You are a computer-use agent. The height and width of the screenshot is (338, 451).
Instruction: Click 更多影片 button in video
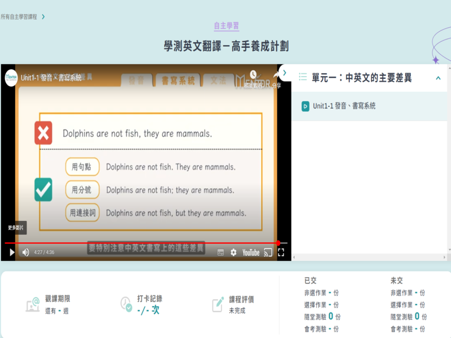[x=16, y=228]
